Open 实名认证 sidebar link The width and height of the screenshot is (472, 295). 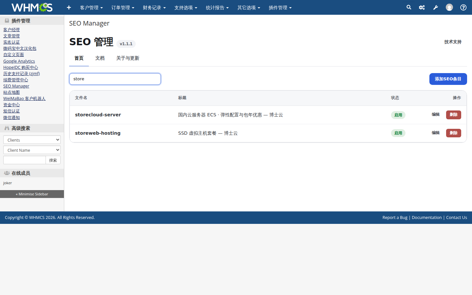click(11, 42)
